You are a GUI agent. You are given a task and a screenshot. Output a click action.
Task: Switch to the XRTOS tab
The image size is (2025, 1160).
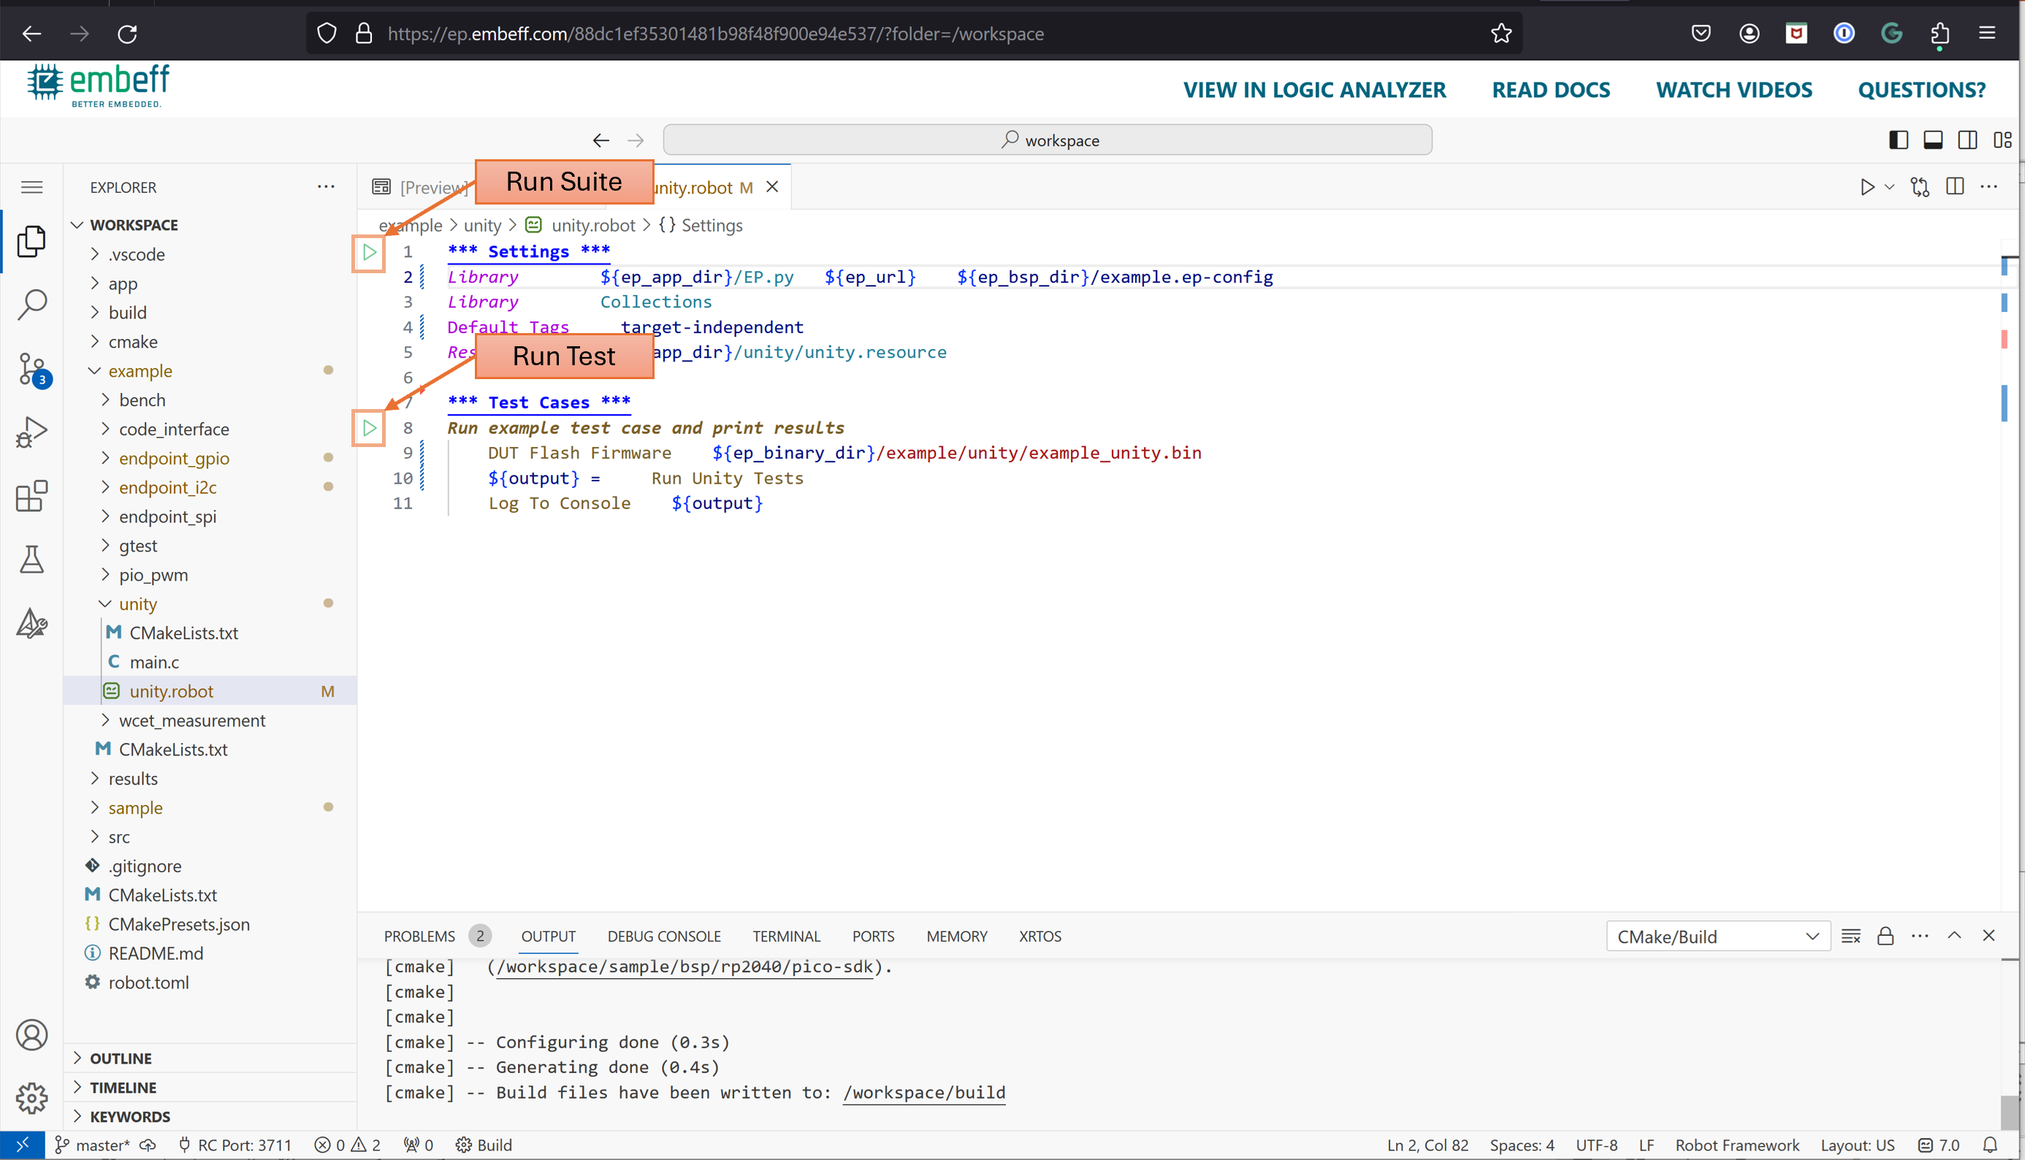point(1040,936)
